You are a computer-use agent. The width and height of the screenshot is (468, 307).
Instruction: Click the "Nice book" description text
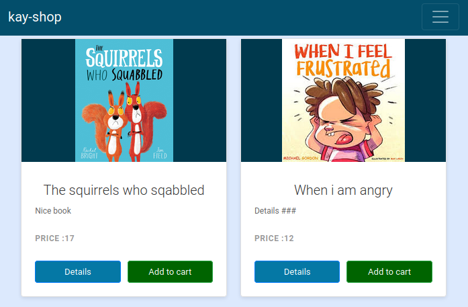[53, 211]
